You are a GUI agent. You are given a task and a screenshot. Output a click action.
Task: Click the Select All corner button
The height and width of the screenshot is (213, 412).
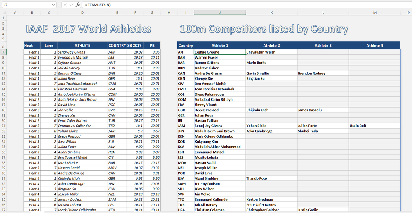point(3,13)
